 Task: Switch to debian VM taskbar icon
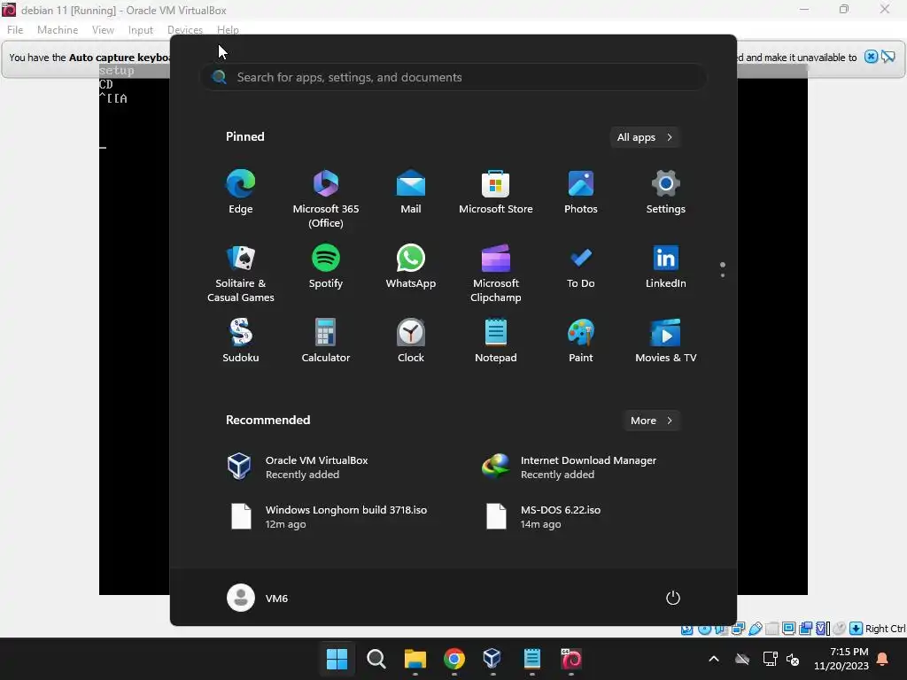tap(571, 659)
